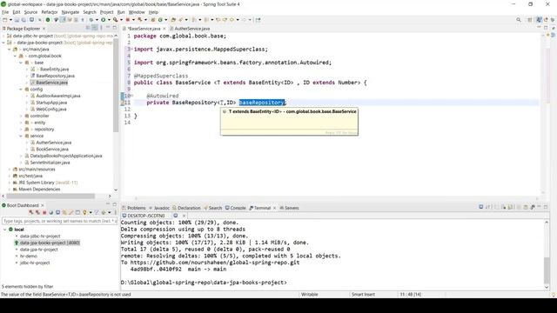This screenshot has width=557, height=313.
Task: Open the New file dropdown arrow
Action: point(10,20)
